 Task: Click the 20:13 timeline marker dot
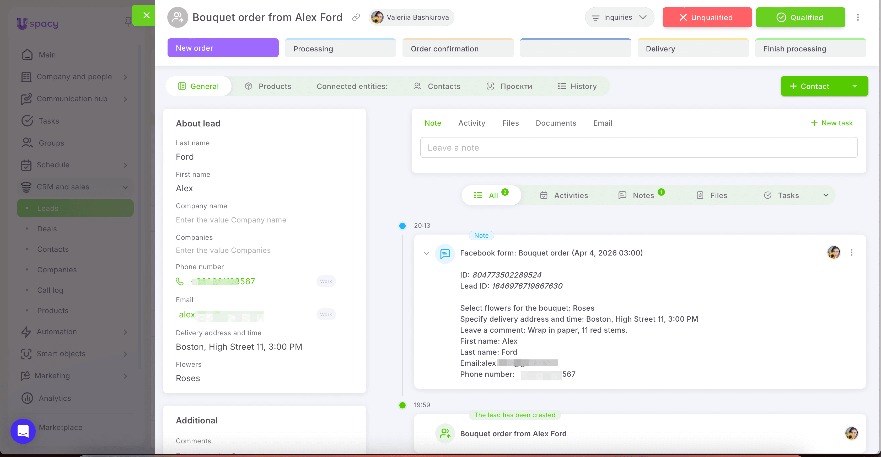pos(402,225)
